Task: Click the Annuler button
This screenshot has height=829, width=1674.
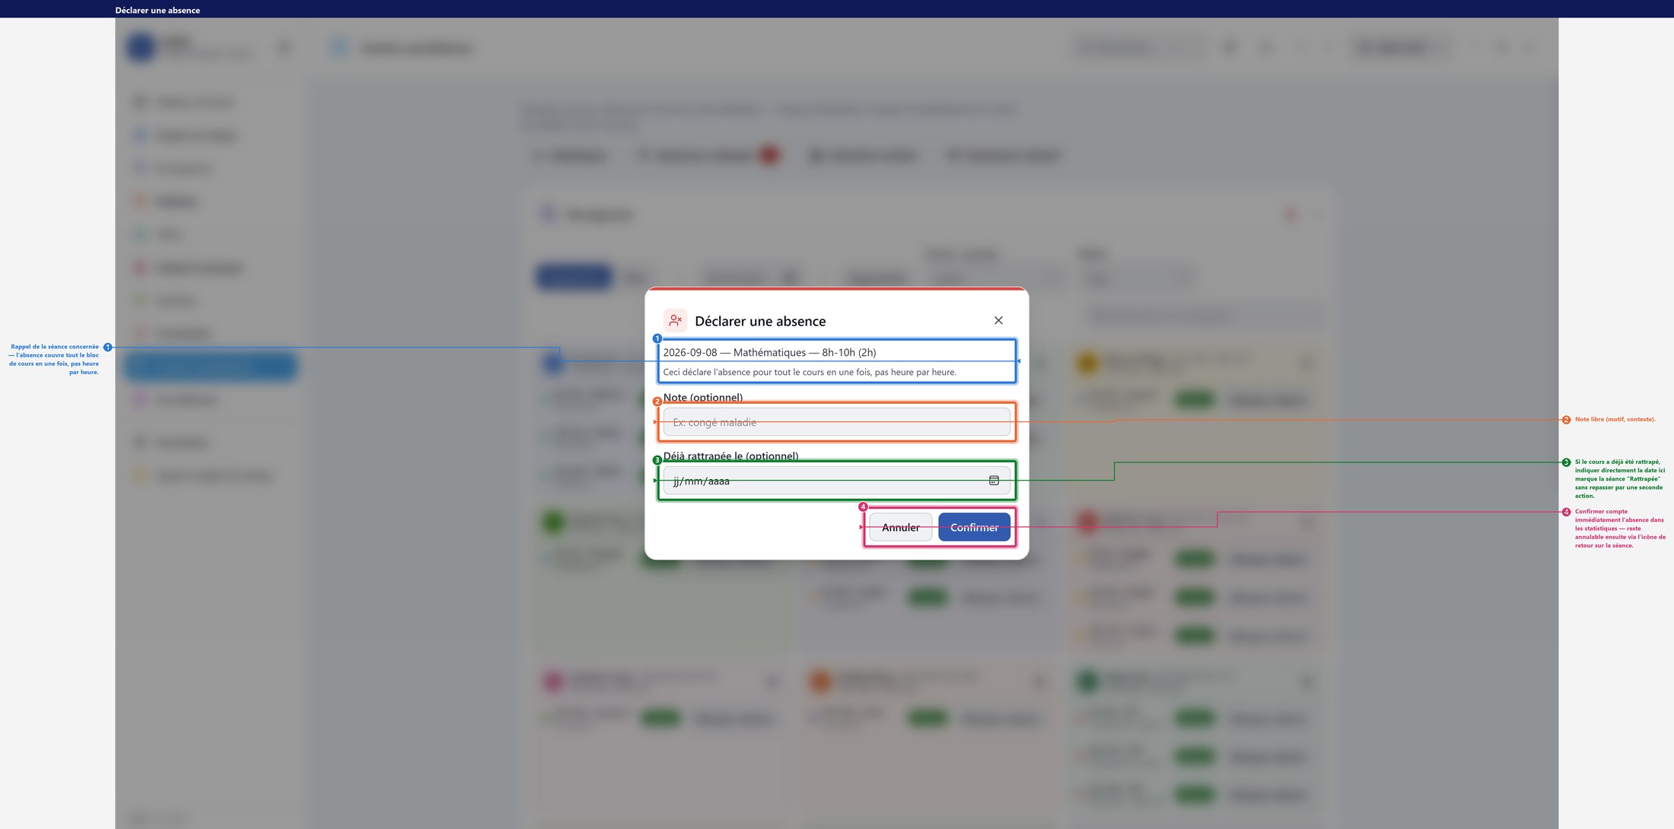Action: point(901,527)
